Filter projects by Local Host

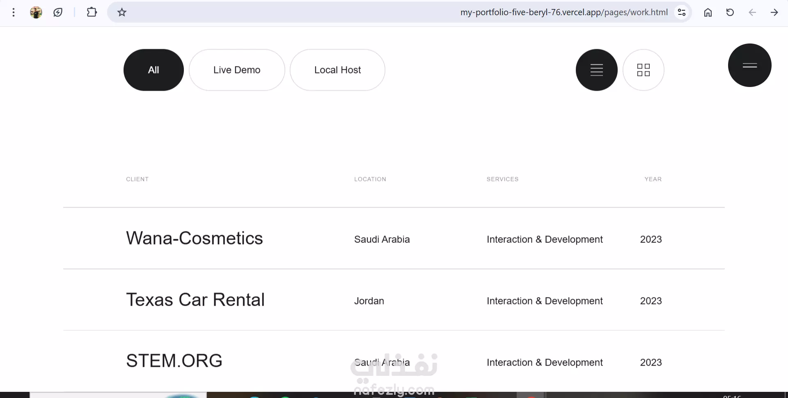click(337, 70)
